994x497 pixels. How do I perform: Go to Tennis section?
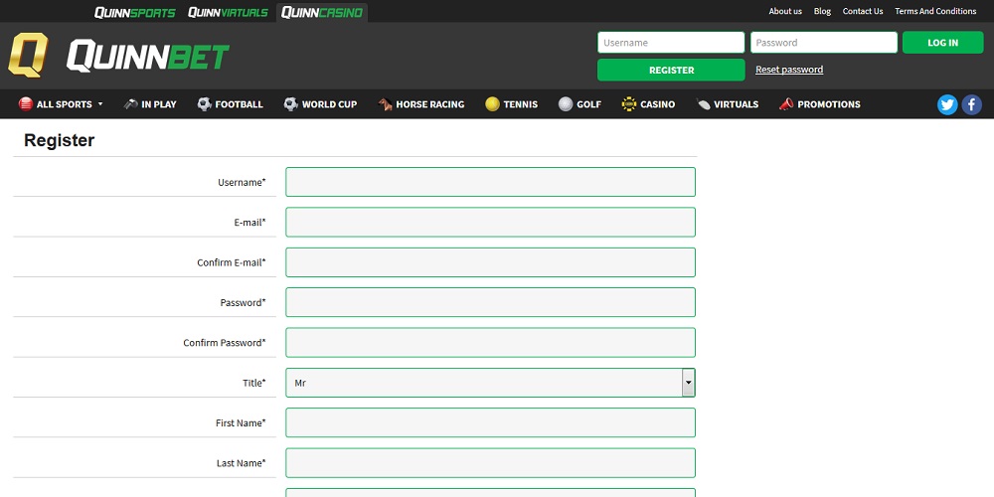512,104
